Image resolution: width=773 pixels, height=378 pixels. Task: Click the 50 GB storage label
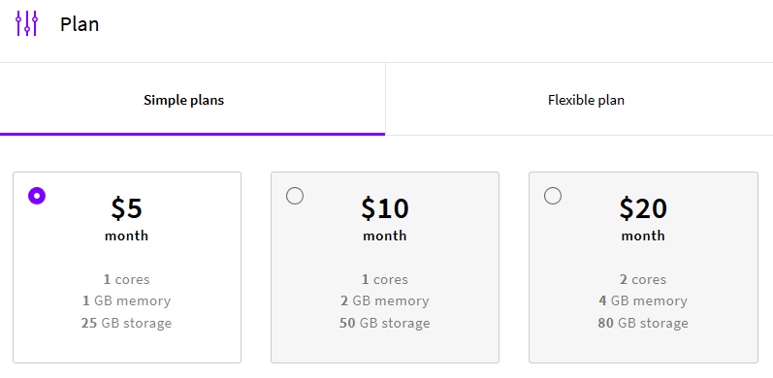[385, 324]
